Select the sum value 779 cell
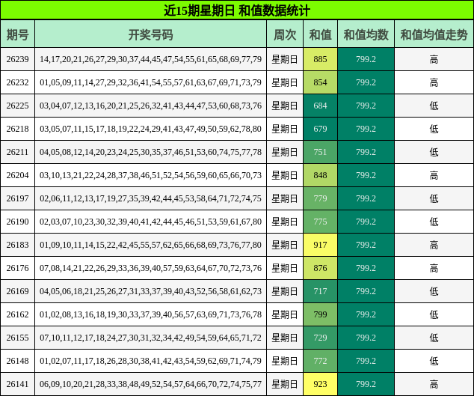This screenshot has height=396, width=474. click(320, 198)
